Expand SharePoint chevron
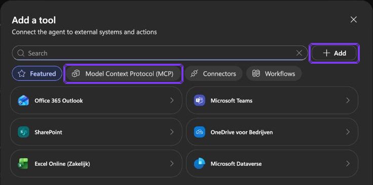373x185 pixels. 172,132
